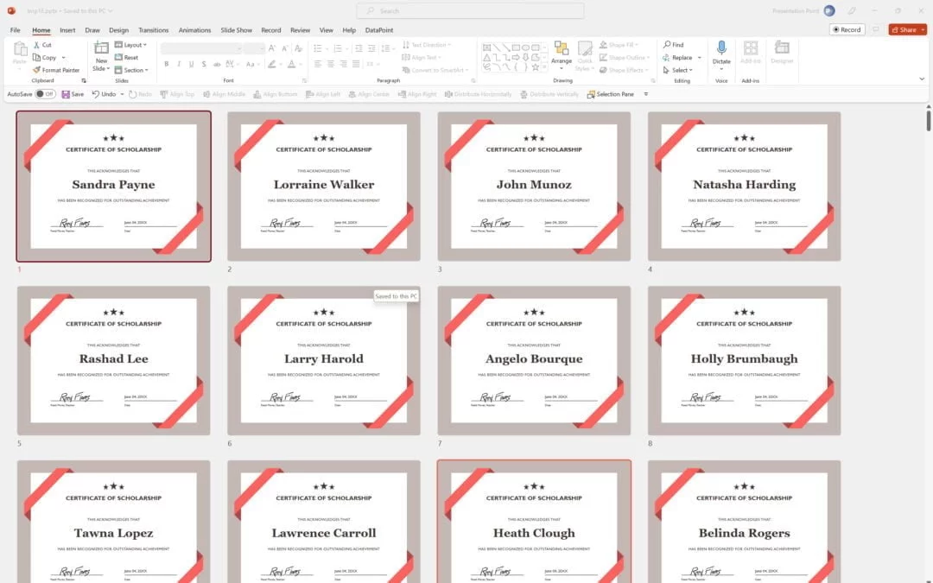
Task: Expand the Section dropdown
Action: click(x=131, y=70)
